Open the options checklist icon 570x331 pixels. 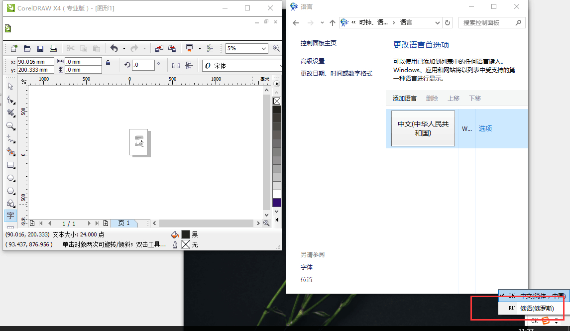coord(210,48)
